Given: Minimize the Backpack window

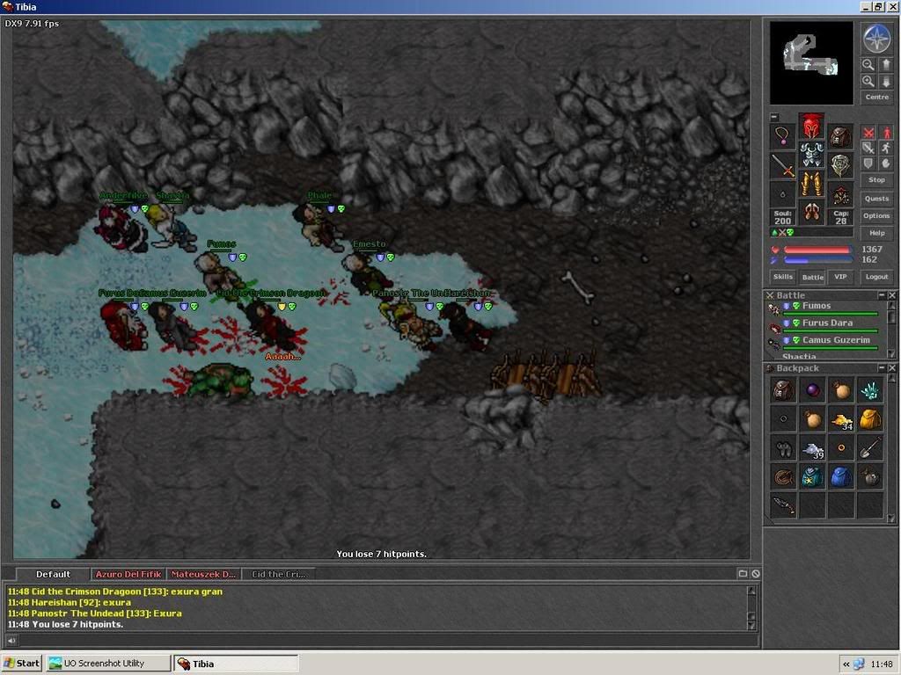Looking at the screenshot, I should tap(882, 368).
